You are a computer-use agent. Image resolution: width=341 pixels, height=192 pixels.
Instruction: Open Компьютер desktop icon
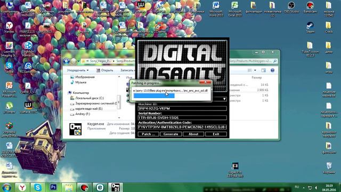coord(9,7)
